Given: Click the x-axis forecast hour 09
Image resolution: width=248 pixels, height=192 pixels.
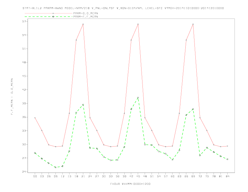Looking at the screenshot, I should tap(55, 176).
